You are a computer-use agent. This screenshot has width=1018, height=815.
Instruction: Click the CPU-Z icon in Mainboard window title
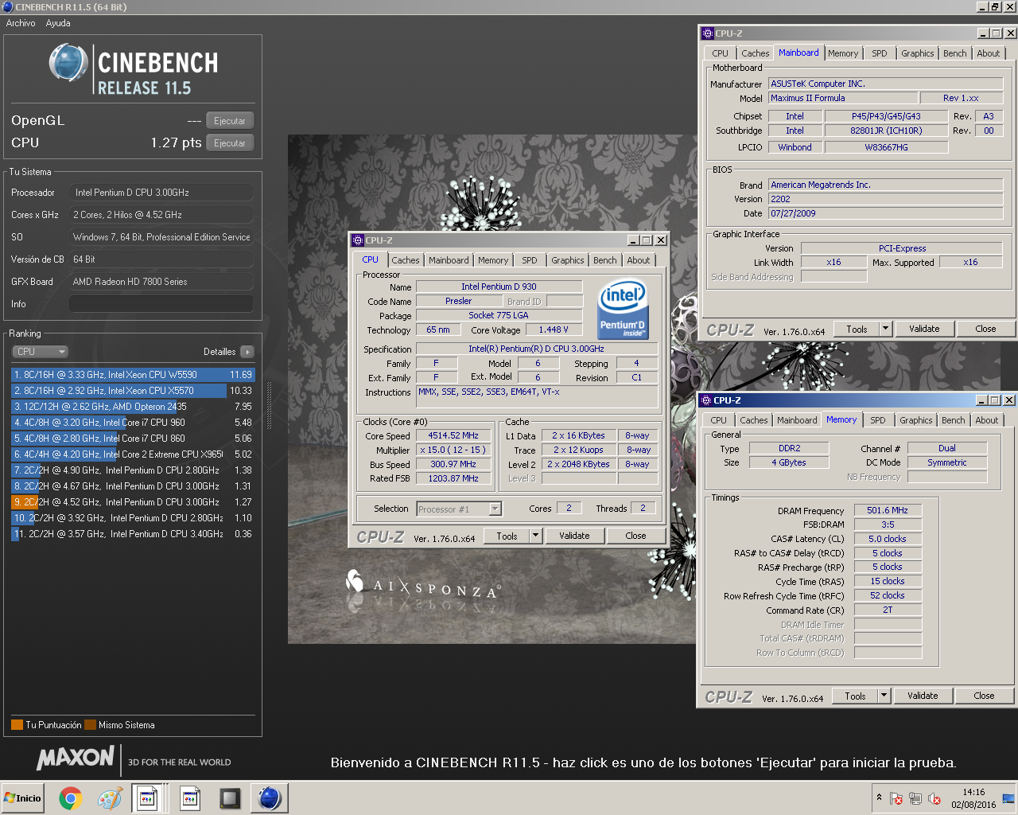707,33
